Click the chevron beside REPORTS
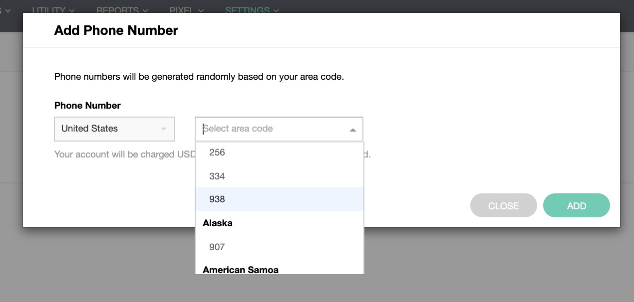634x302 pixels. pos(145,10)
